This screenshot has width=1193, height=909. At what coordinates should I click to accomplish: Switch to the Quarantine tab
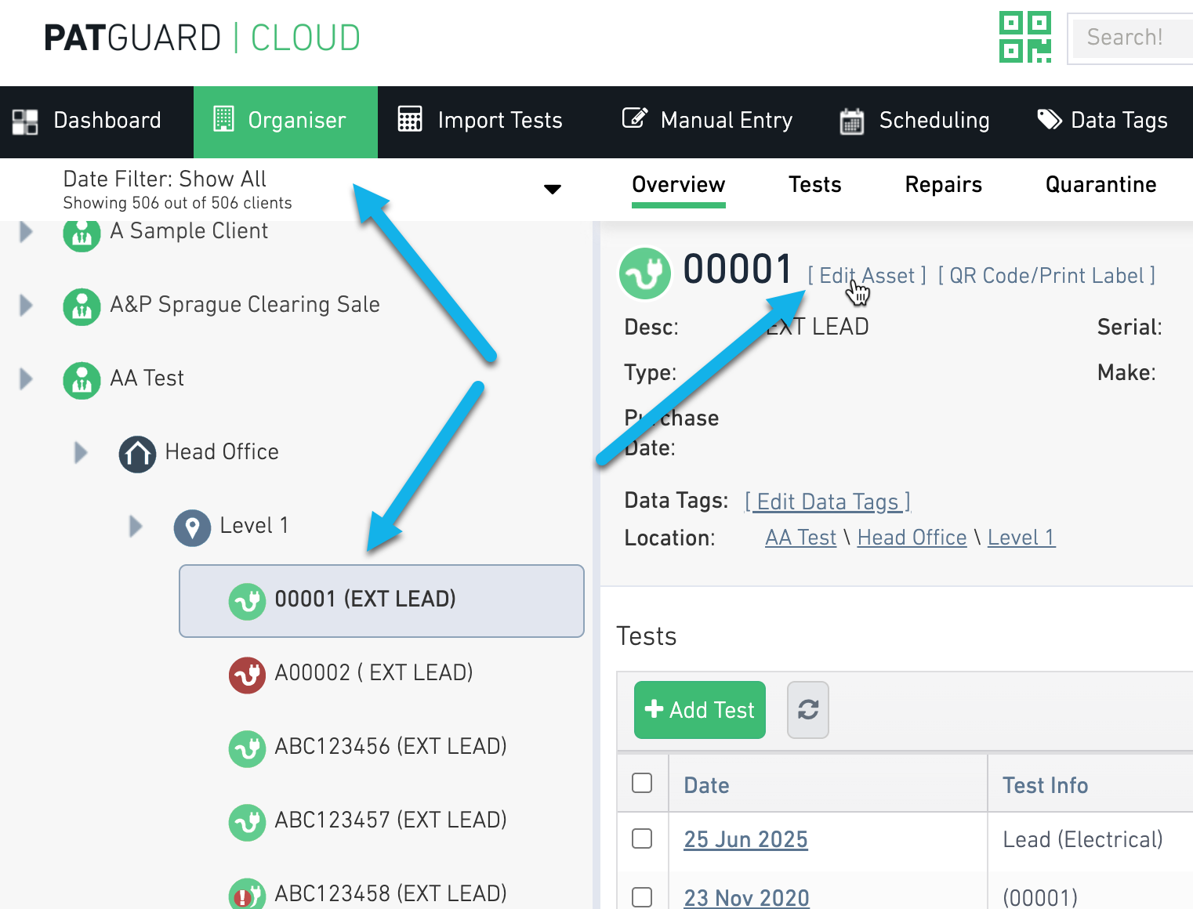click(x=1101, y=184)
